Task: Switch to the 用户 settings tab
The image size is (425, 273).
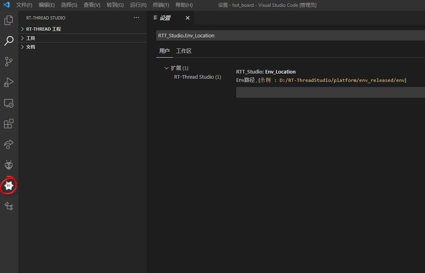Action: 165,51
